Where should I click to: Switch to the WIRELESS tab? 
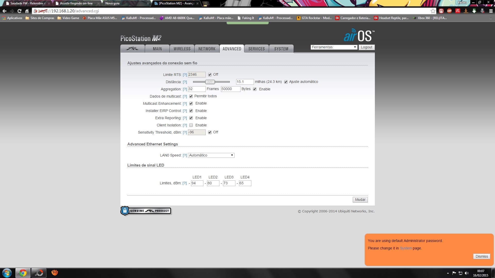pos(182,49)
